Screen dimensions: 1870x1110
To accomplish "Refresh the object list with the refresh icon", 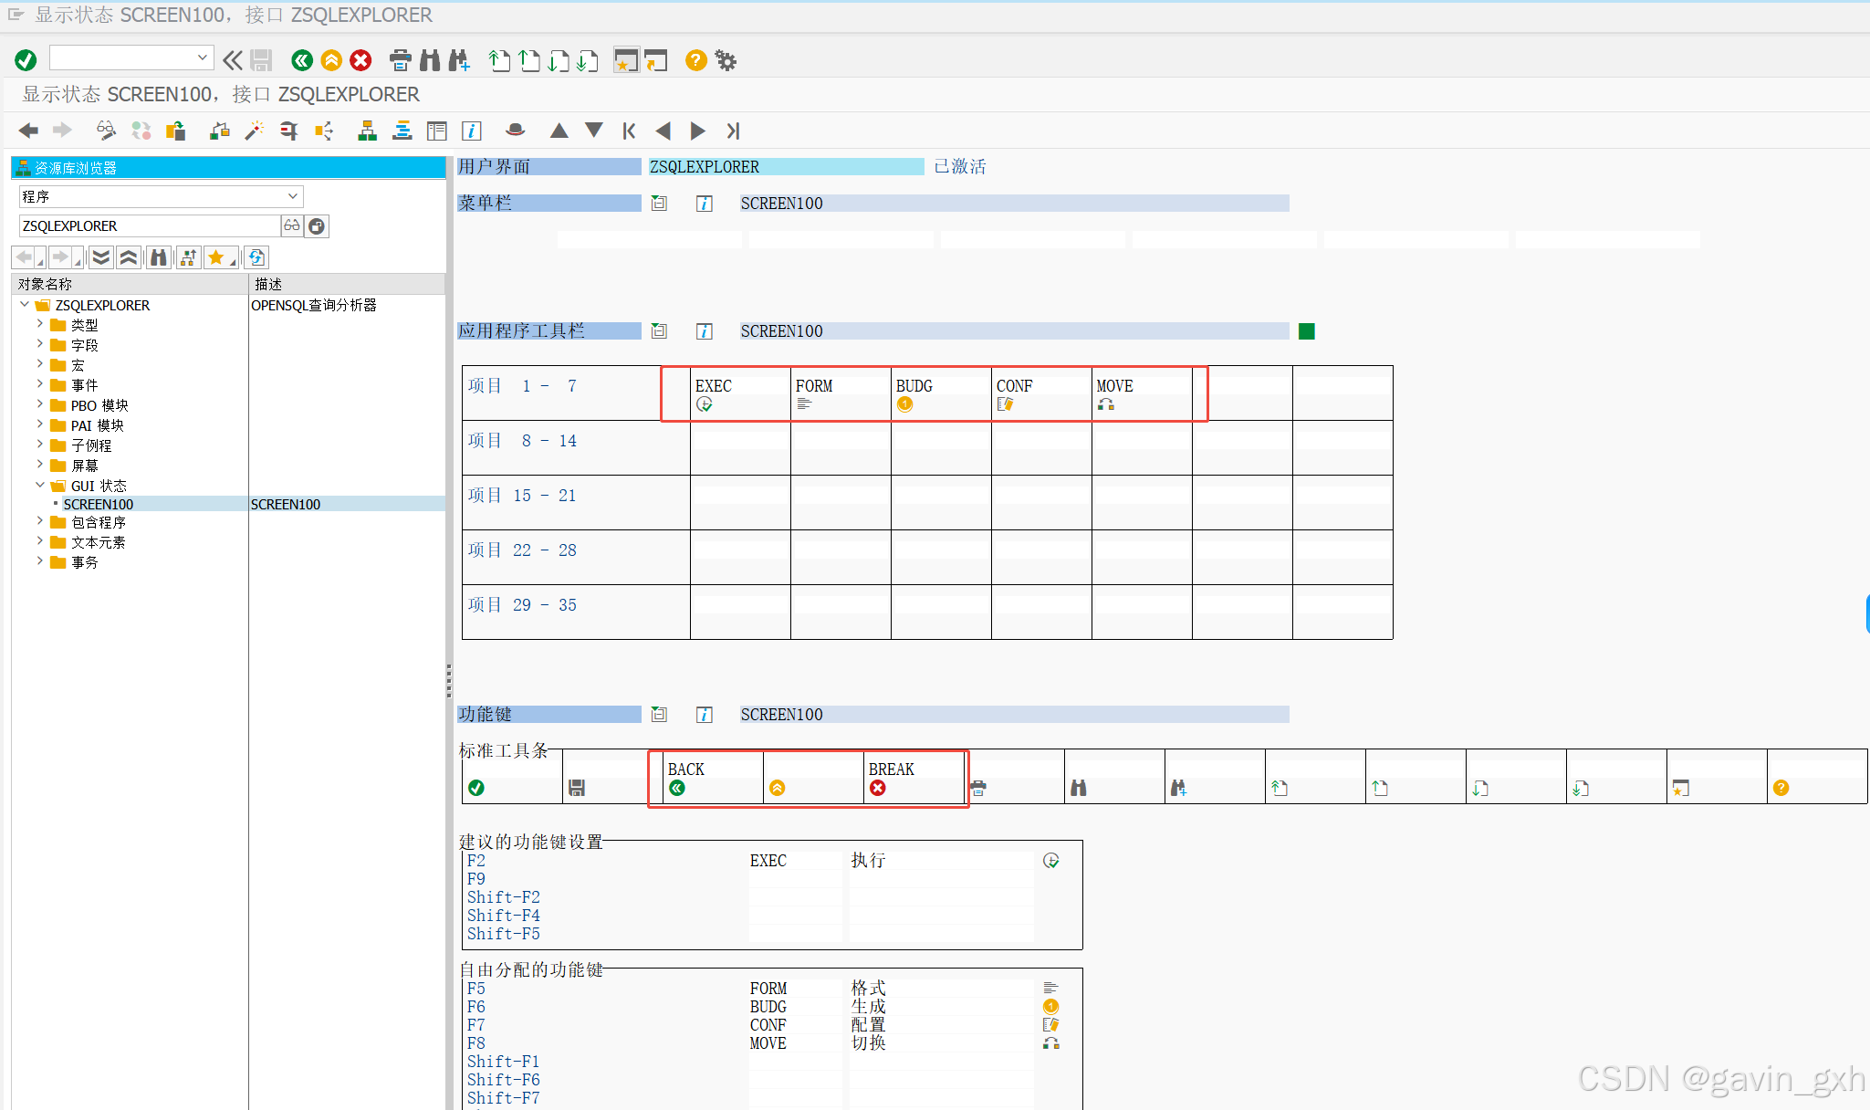I will tap(256, 257).
